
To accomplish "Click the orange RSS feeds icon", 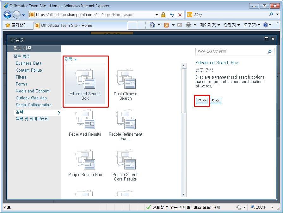I will coord(166,25).
